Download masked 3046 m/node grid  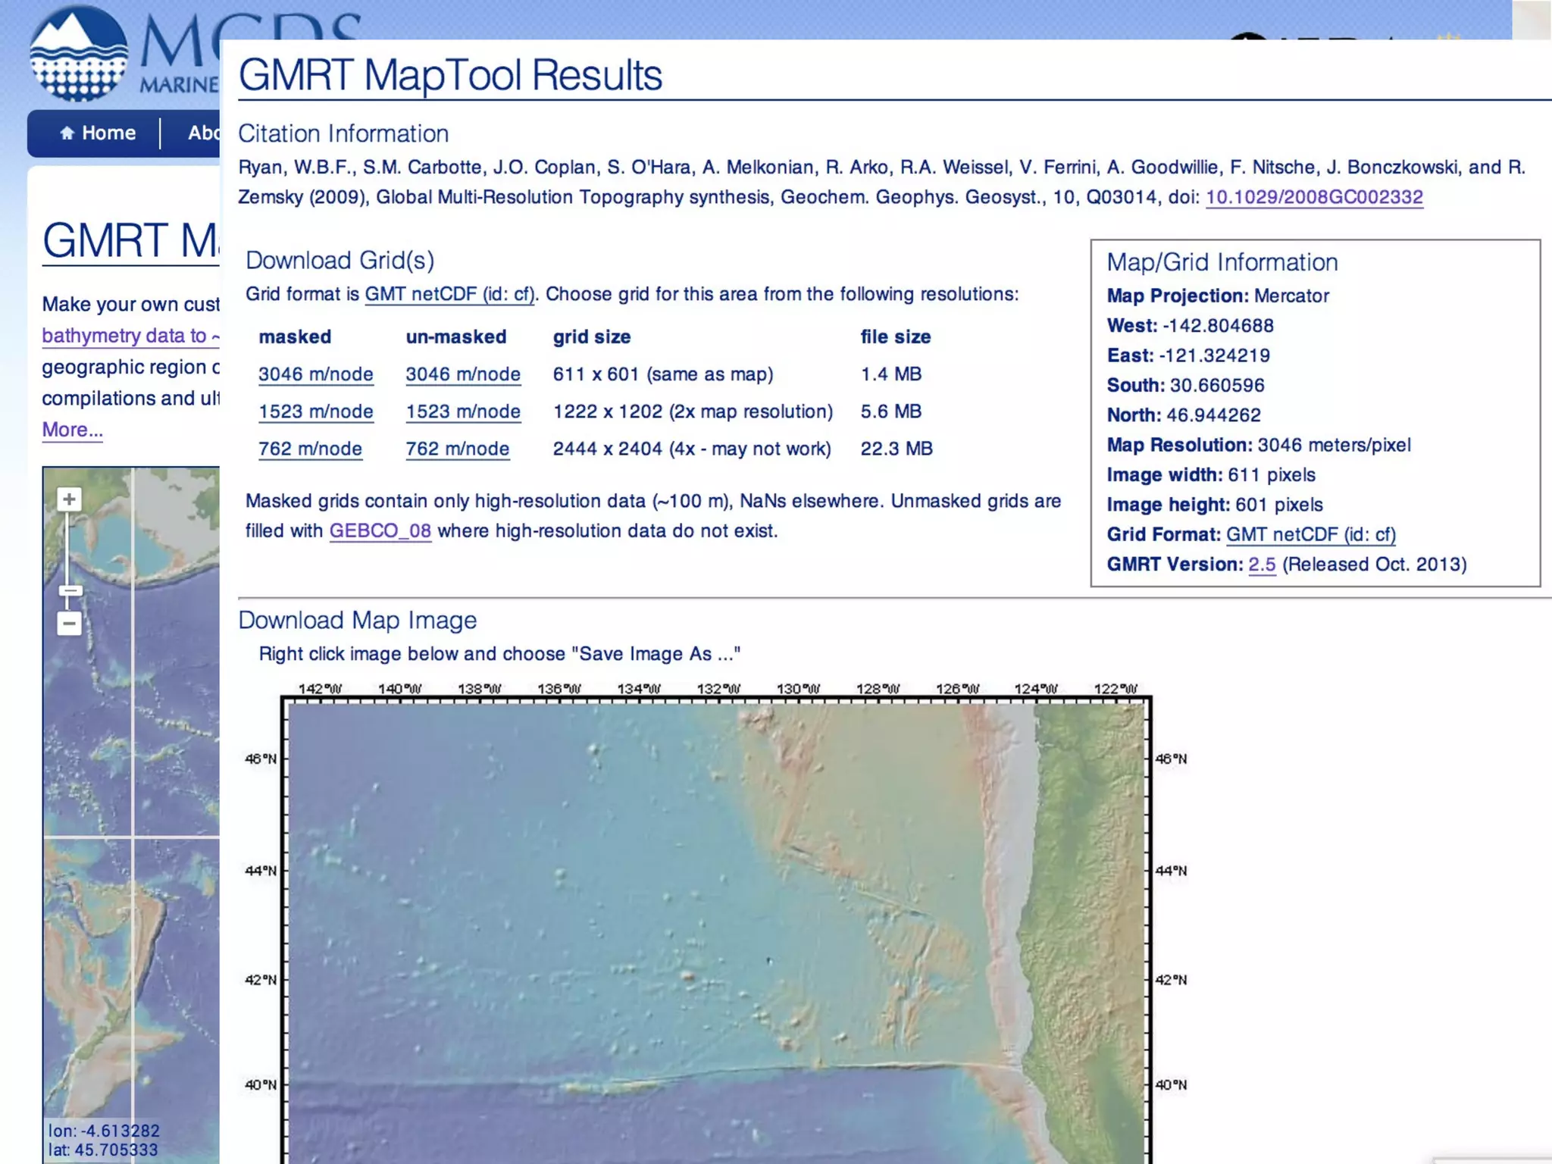click(315, 374)
